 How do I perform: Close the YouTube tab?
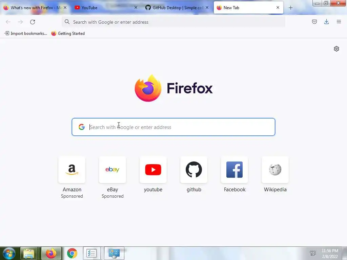click(x=136, y=7)
